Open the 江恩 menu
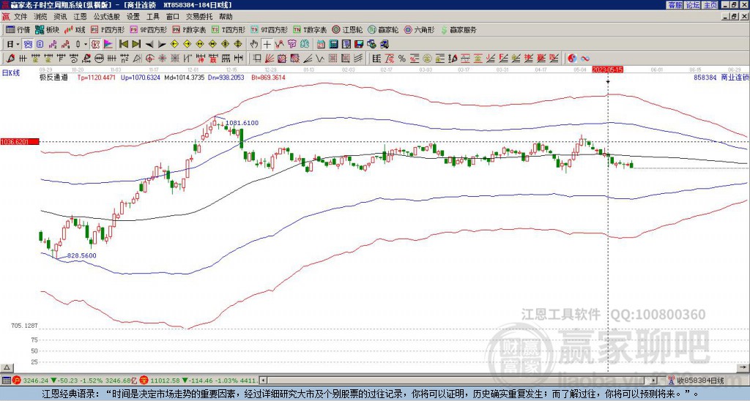Image resolution: width=750 pixels, height=401 pixels. pyautogui.click(x=80, y=16)
